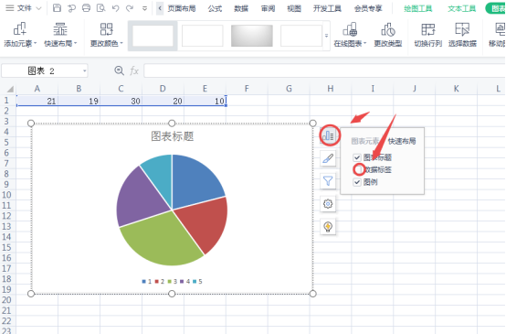Click into the formula bar

[x=324, y=70]
